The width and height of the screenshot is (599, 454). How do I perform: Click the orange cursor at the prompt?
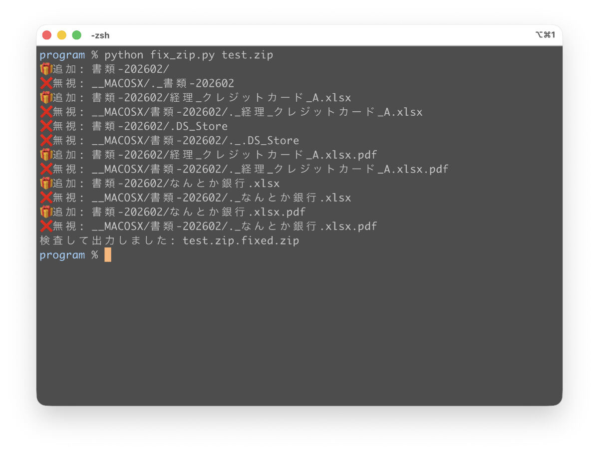[x=108, y=255]
